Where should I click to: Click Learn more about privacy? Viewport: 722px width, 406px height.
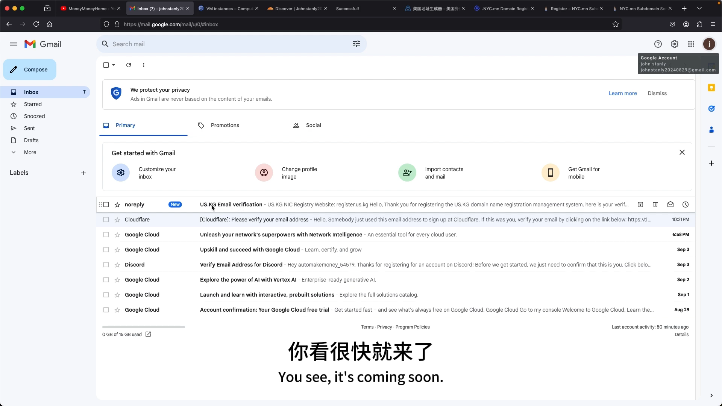[x=623, y=93]
